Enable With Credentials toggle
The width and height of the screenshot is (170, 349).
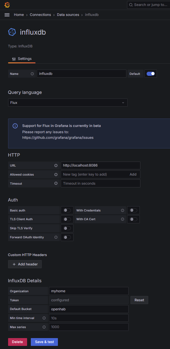tap(134, 210)
